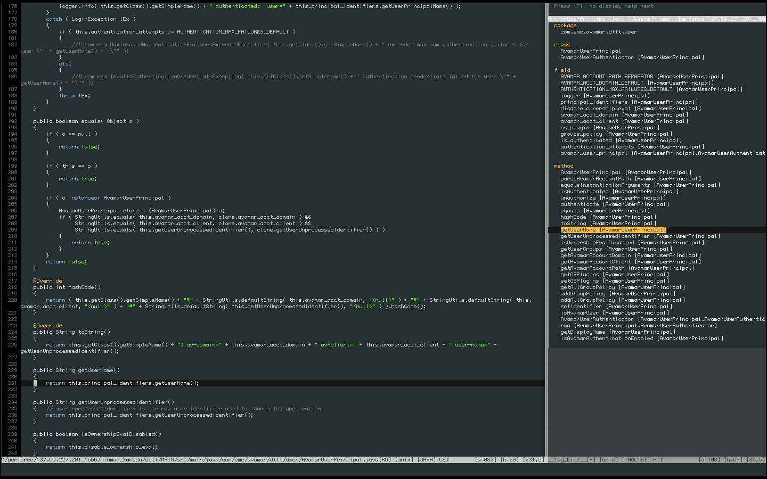Go to the getUserGroups method tag
Image resolution: width=767 pixels, height=479 pixels.
point(616,249)
